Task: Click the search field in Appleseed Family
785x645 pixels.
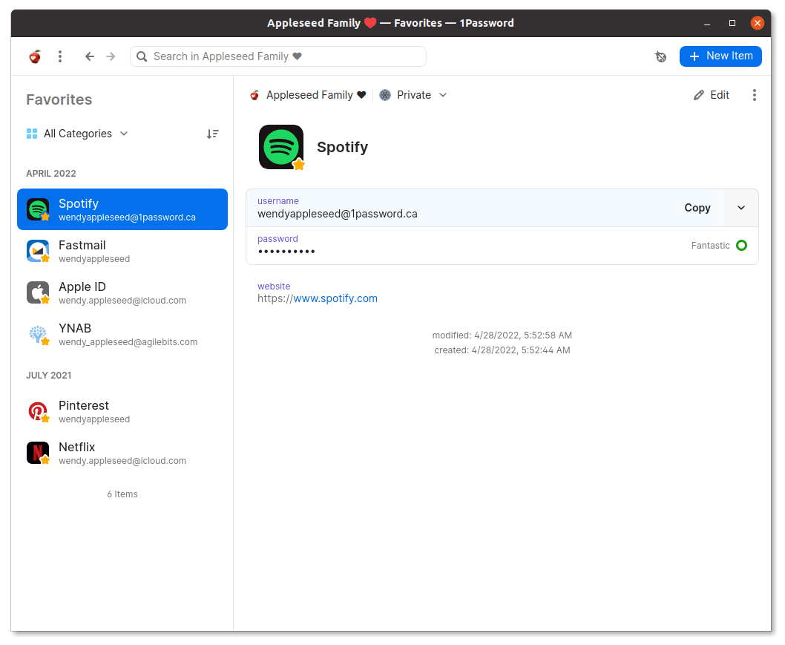Action: pos(277,56)
